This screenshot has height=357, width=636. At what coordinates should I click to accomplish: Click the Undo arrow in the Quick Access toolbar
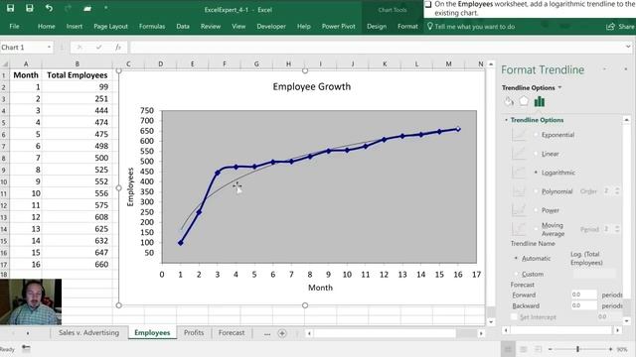tap(49, 8)
